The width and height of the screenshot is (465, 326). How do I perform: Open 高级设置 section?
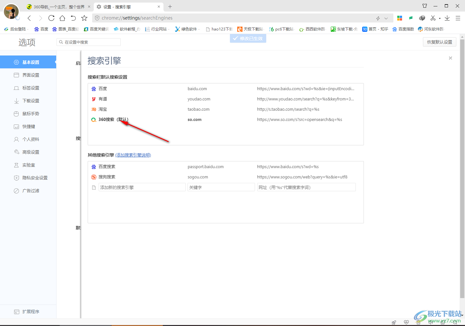click(x=28, y=152)
